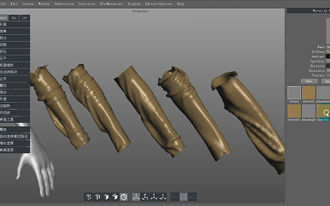Click the 边旋转 edge spin button
Image resolution: width=330 pixels, height=206 pixels.
(x=15, y=106)
